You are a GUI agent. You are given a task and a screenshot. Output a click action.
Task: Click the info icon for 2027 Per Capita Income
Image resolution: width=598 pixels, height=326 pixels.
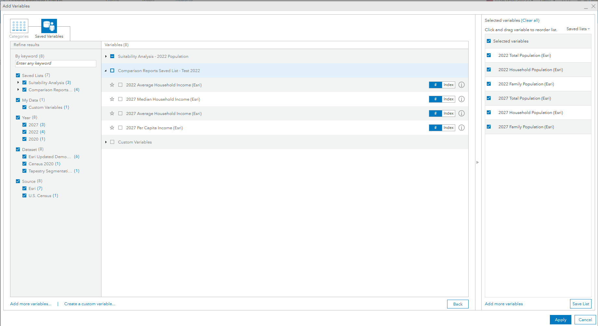click(461, 128)
